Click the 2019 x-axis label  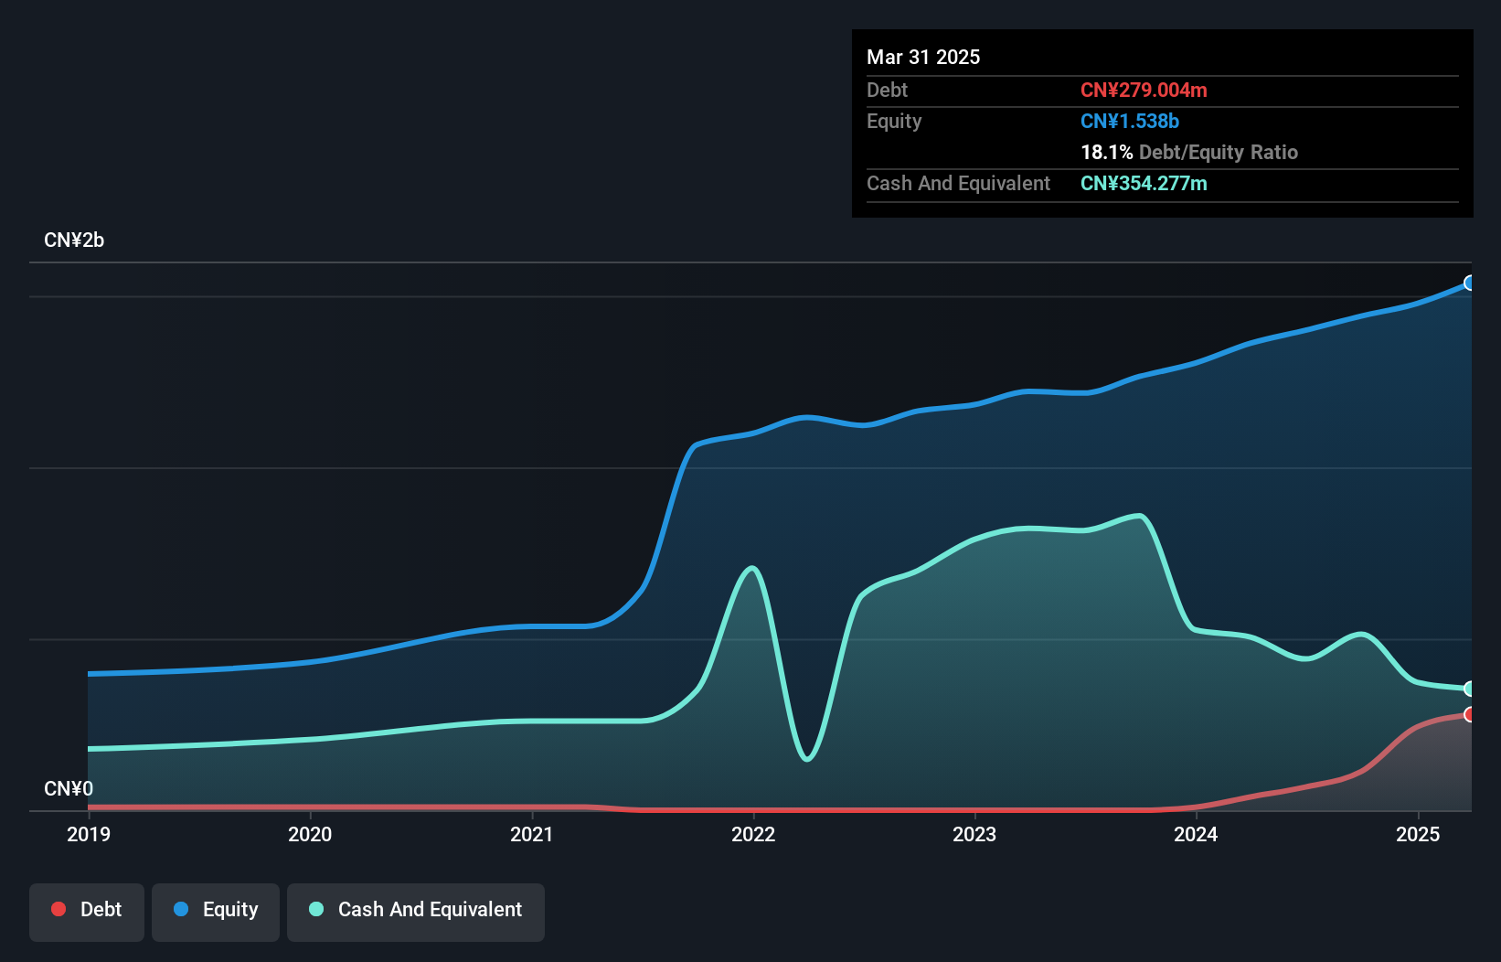point(89,834)
